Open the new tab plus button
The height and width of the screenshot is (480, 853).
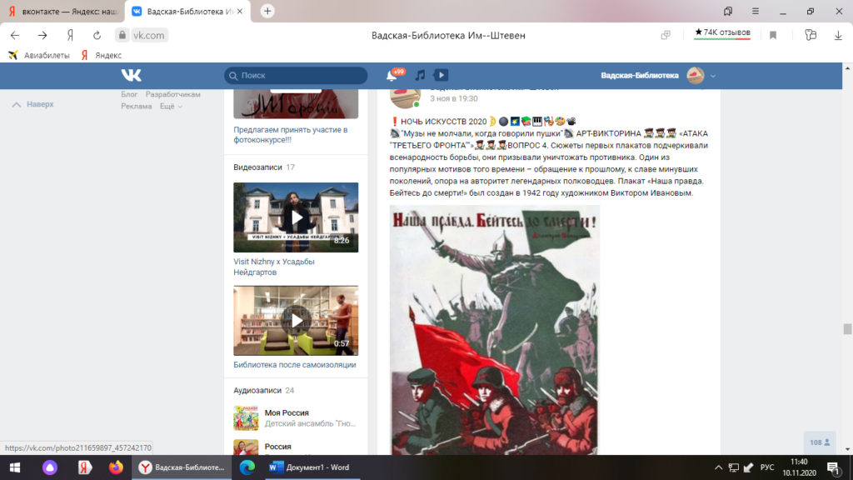tap(267, 11)
